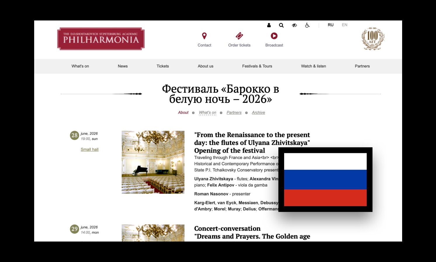This screenshot has height=262, width=436.
Task: Select the festival What's on tab
Action: pyautogui.click(x=208, y=113)
